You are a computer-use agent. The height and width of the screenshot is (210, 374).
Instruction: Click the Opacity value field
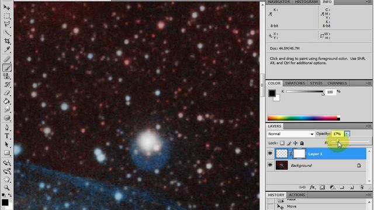(x=337, y=134)
